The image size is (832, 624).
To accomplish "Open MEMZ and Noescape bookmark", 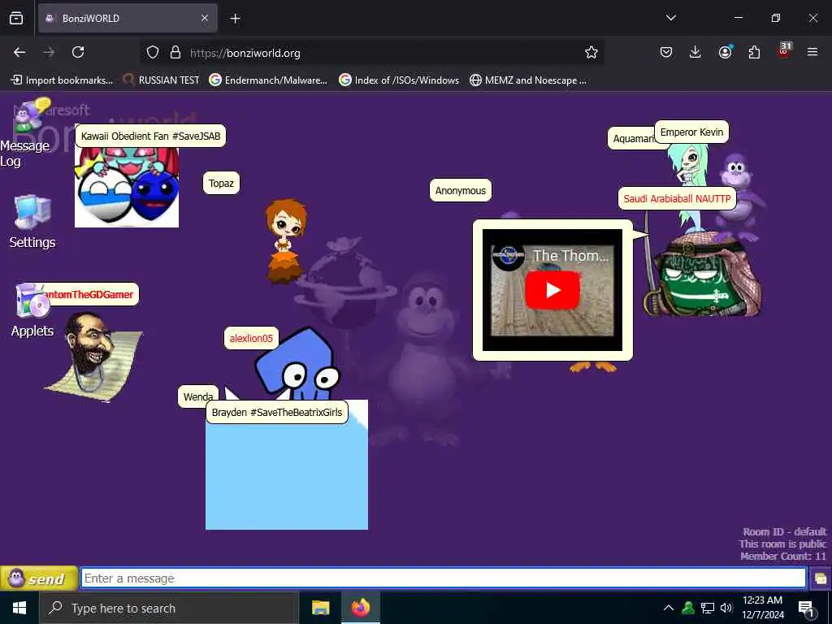I will [528, 80].
